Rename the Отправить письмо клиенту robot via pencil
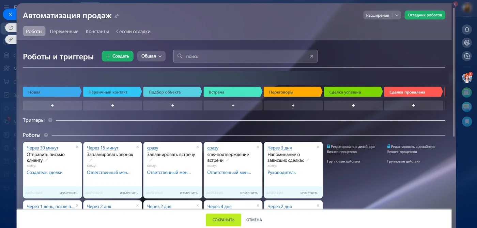The image size is (477, 228). coord(47,160)
